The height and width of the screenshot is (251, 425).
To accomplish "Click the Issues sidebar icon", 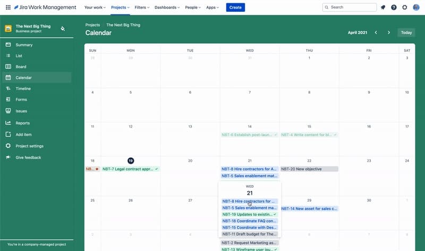I will [8, 111].
